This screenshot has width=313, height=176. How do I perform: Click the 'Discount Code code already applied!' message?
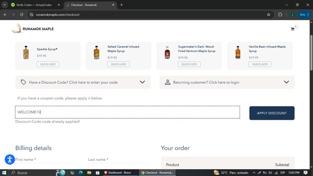pos(47,122)
